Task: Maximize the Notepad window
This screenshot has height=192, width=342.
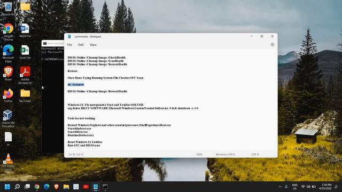Action: (x=262, y=36)
